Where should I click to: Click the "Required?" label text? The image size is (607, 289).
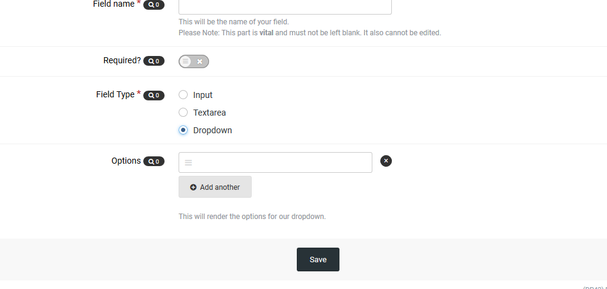tap(122, 61)
